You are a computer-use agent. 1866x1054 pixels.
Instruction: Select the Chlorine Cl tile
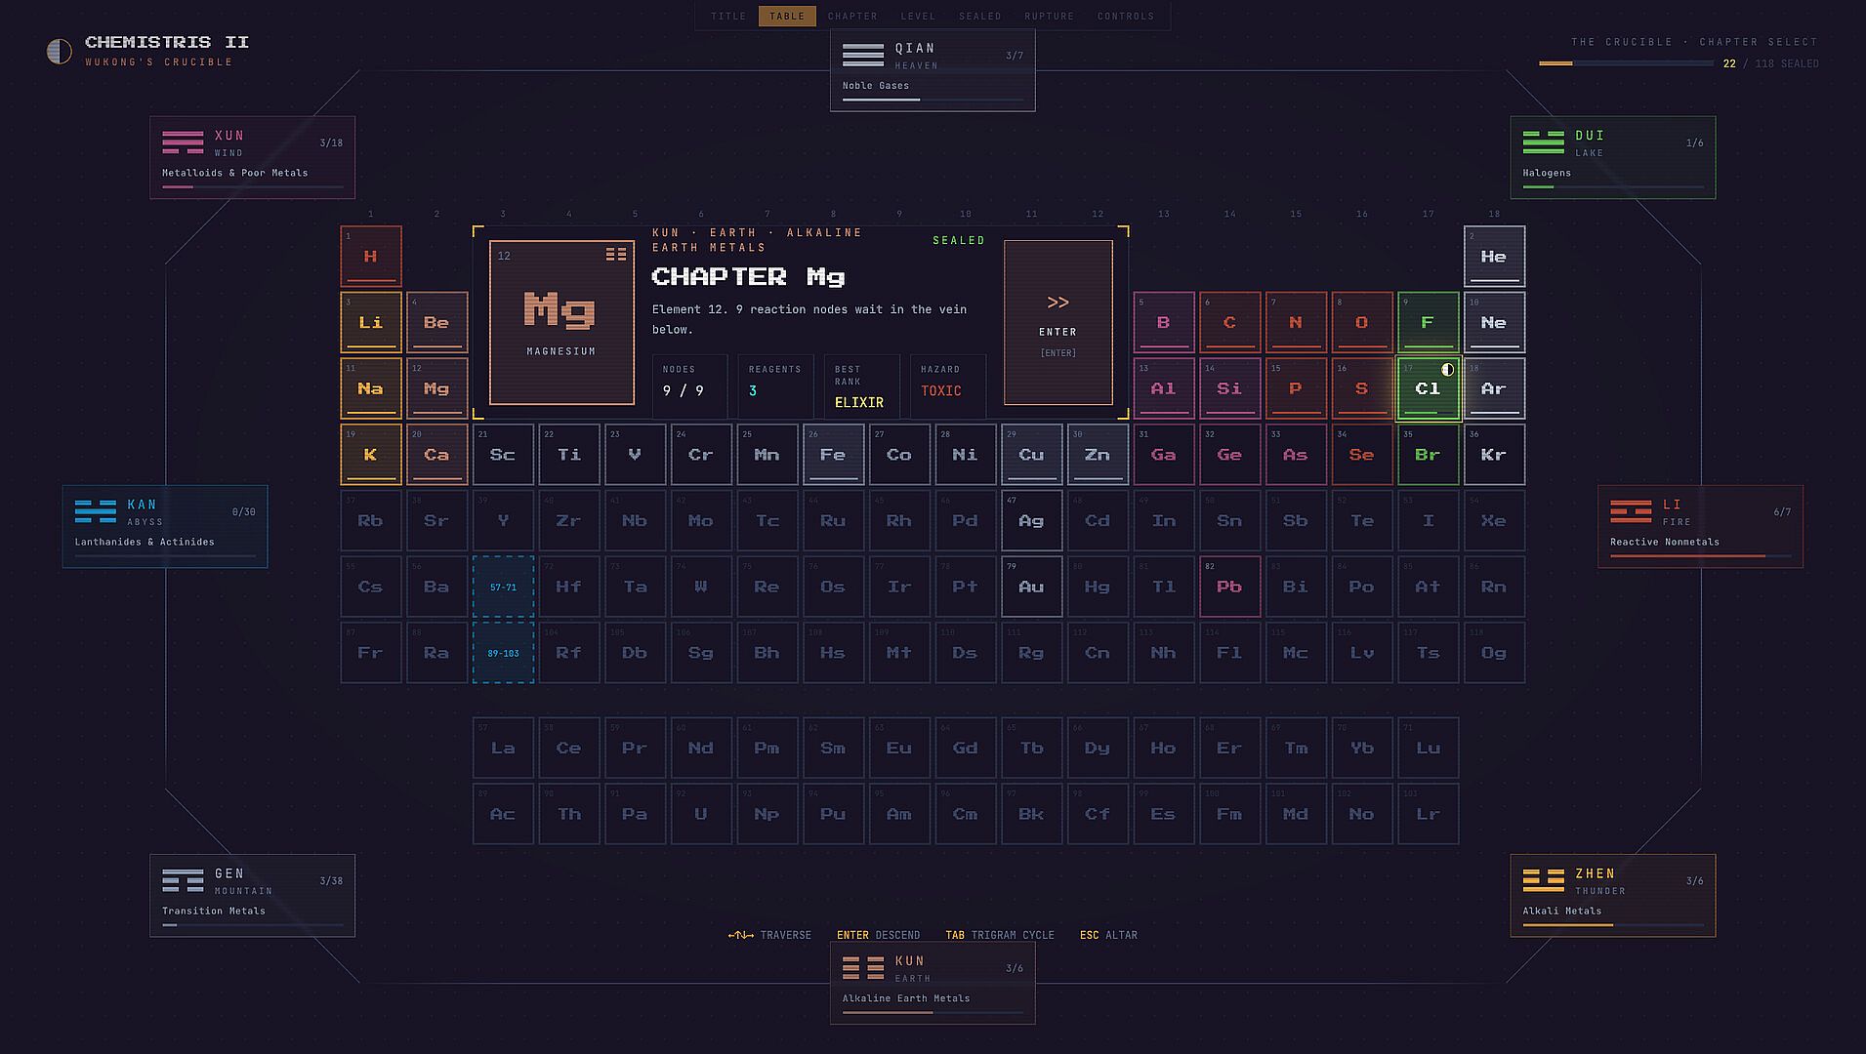(1428, 388)
